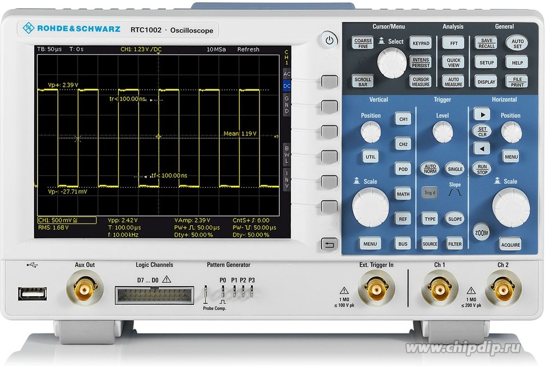The image size is (545, 366).
Task: Open the trigger TYPE menu button
Action: click(429, 219)
